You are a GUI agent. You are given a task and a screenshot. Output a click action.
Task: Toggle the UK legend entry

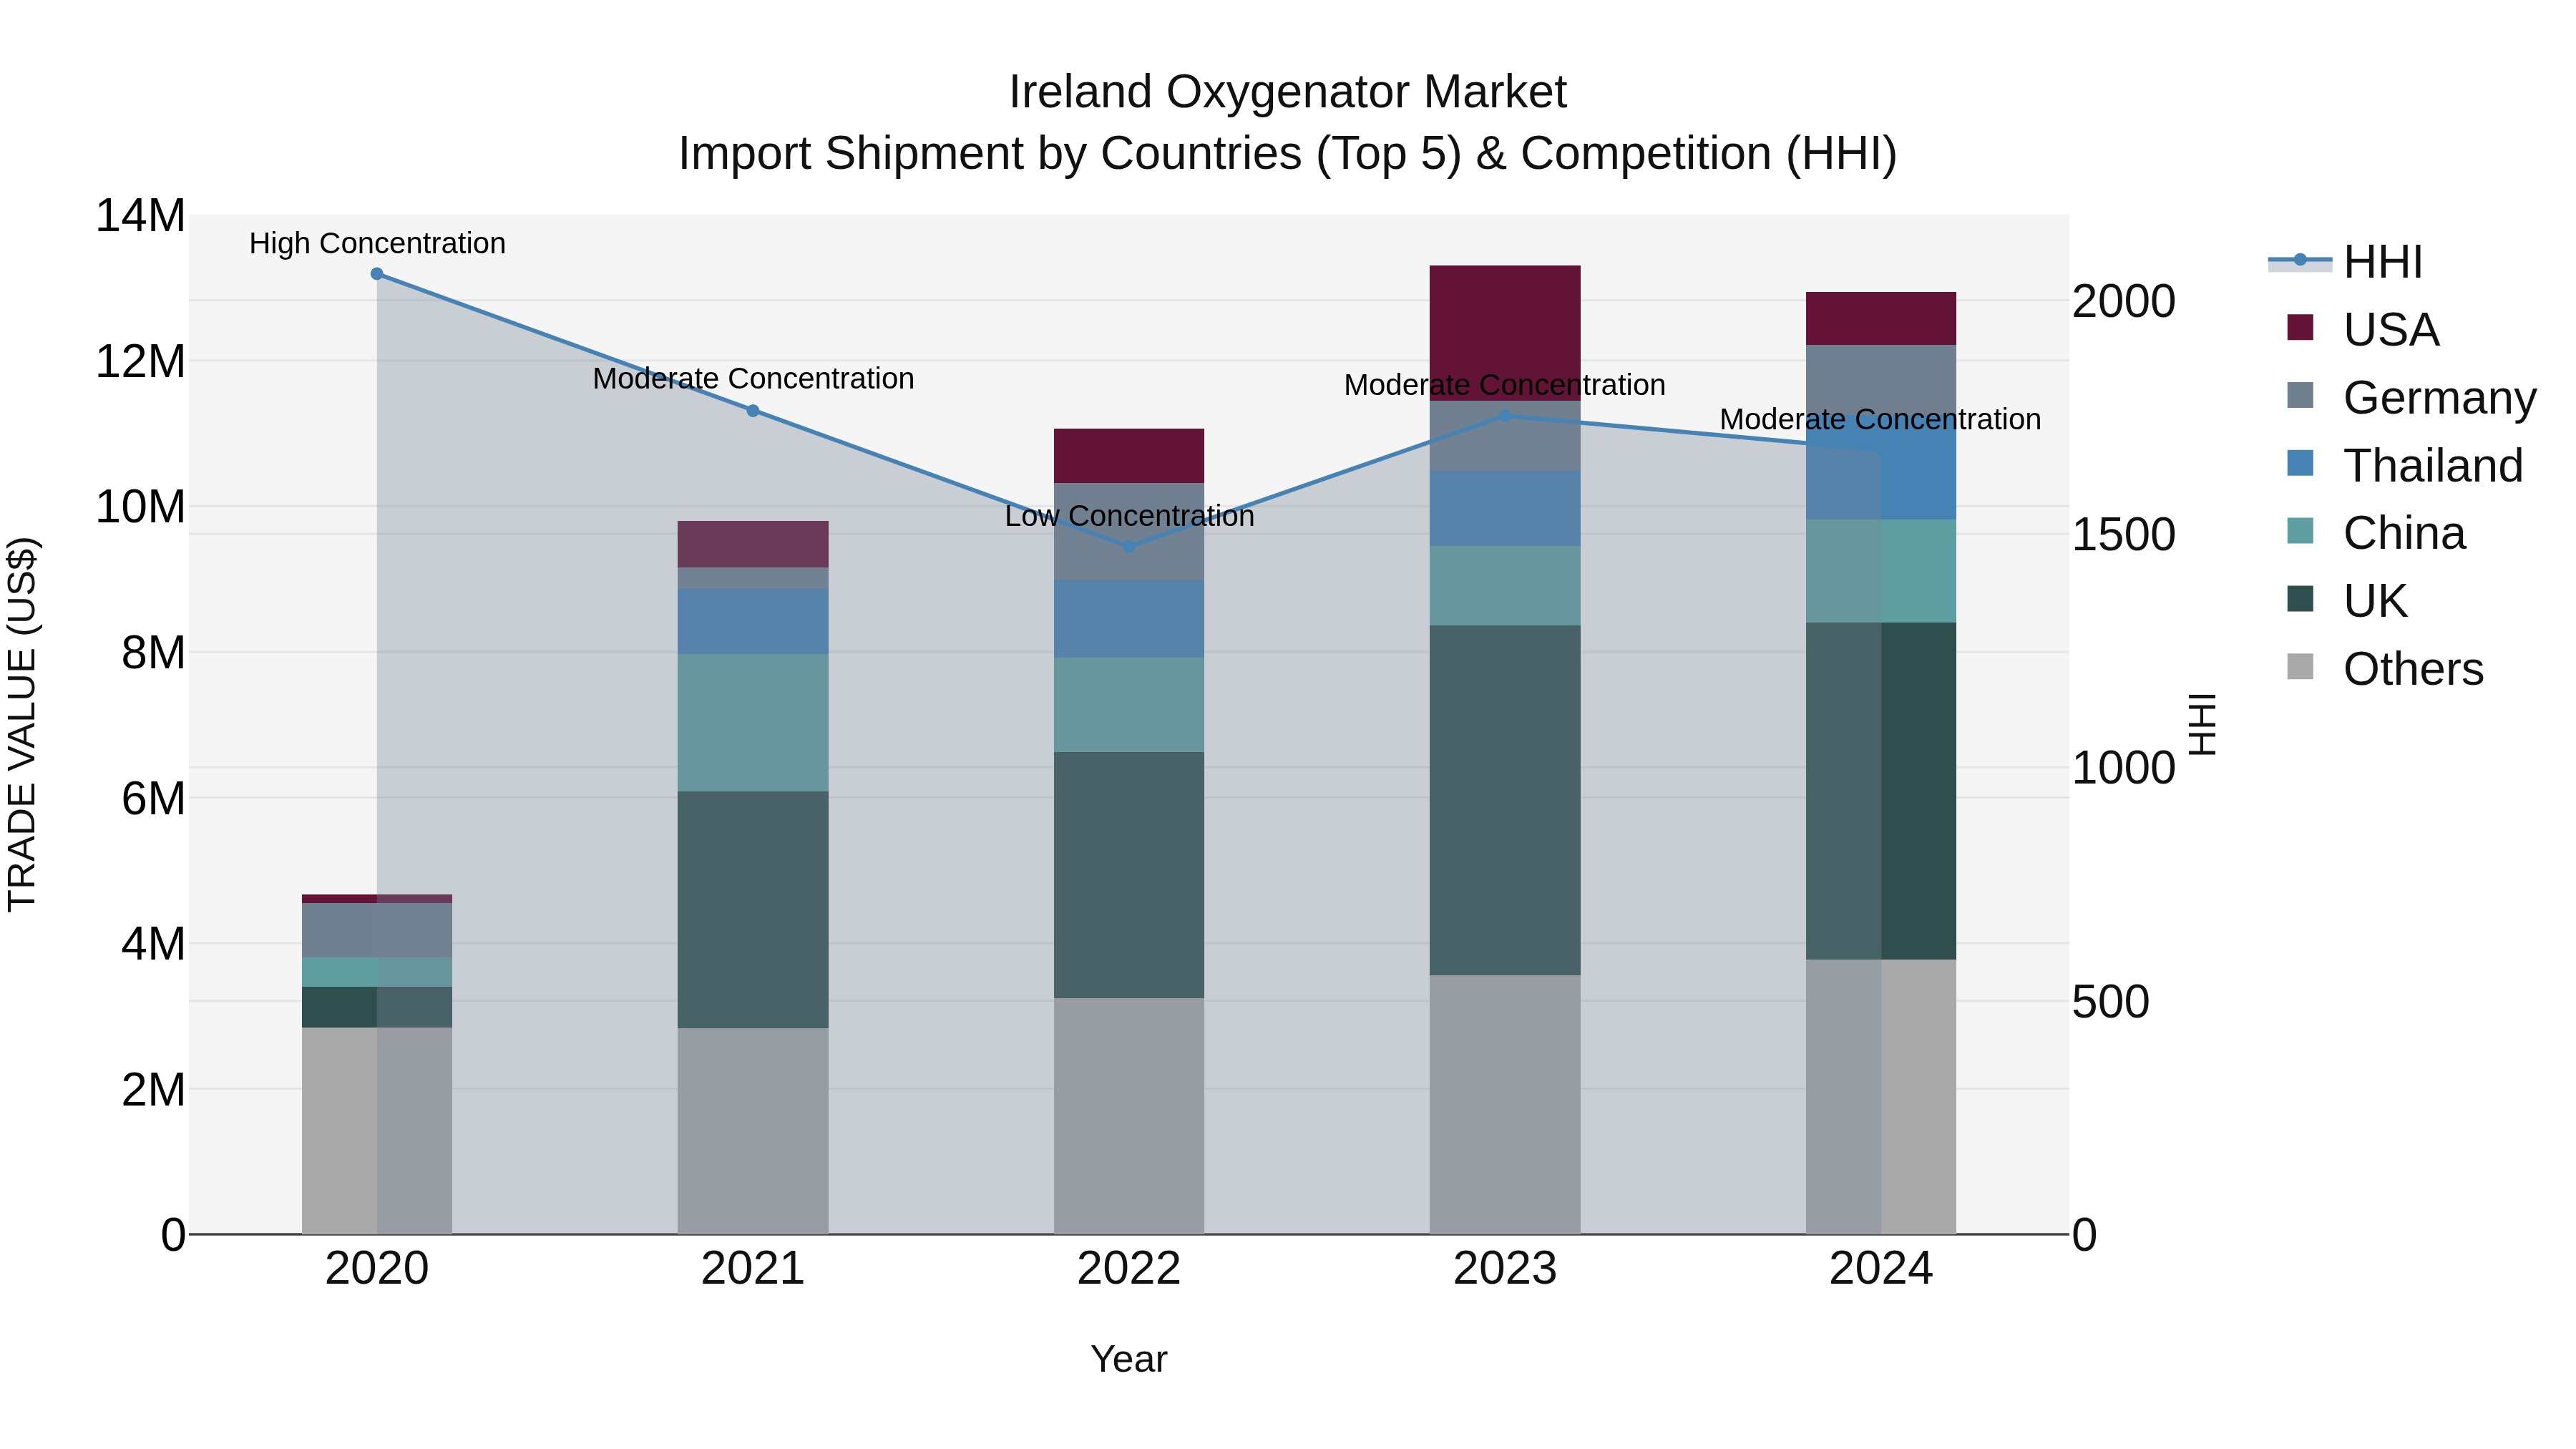[x=2347, y=601]
